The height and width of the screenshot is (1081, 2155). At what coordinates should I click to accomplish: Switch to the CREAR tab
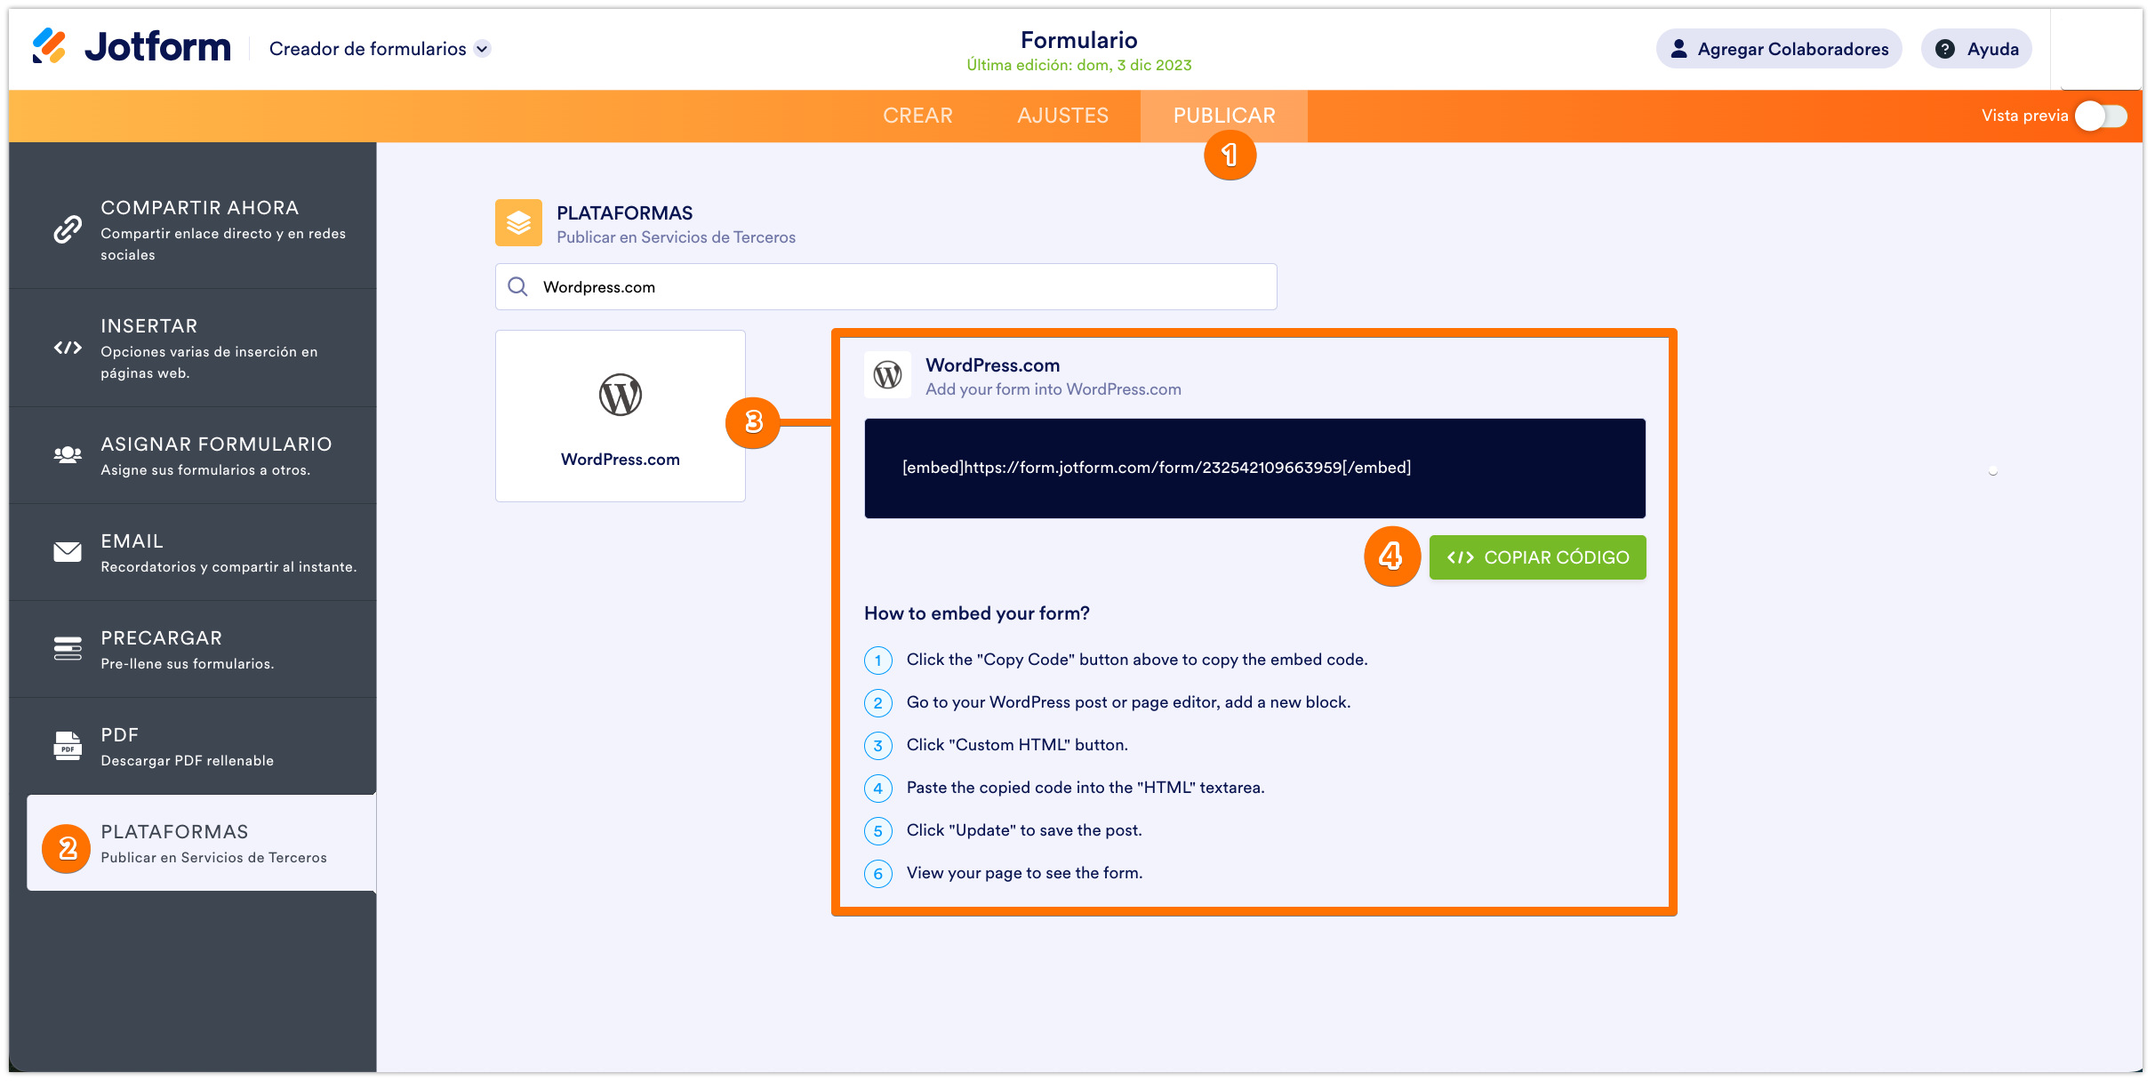(917, 116)
